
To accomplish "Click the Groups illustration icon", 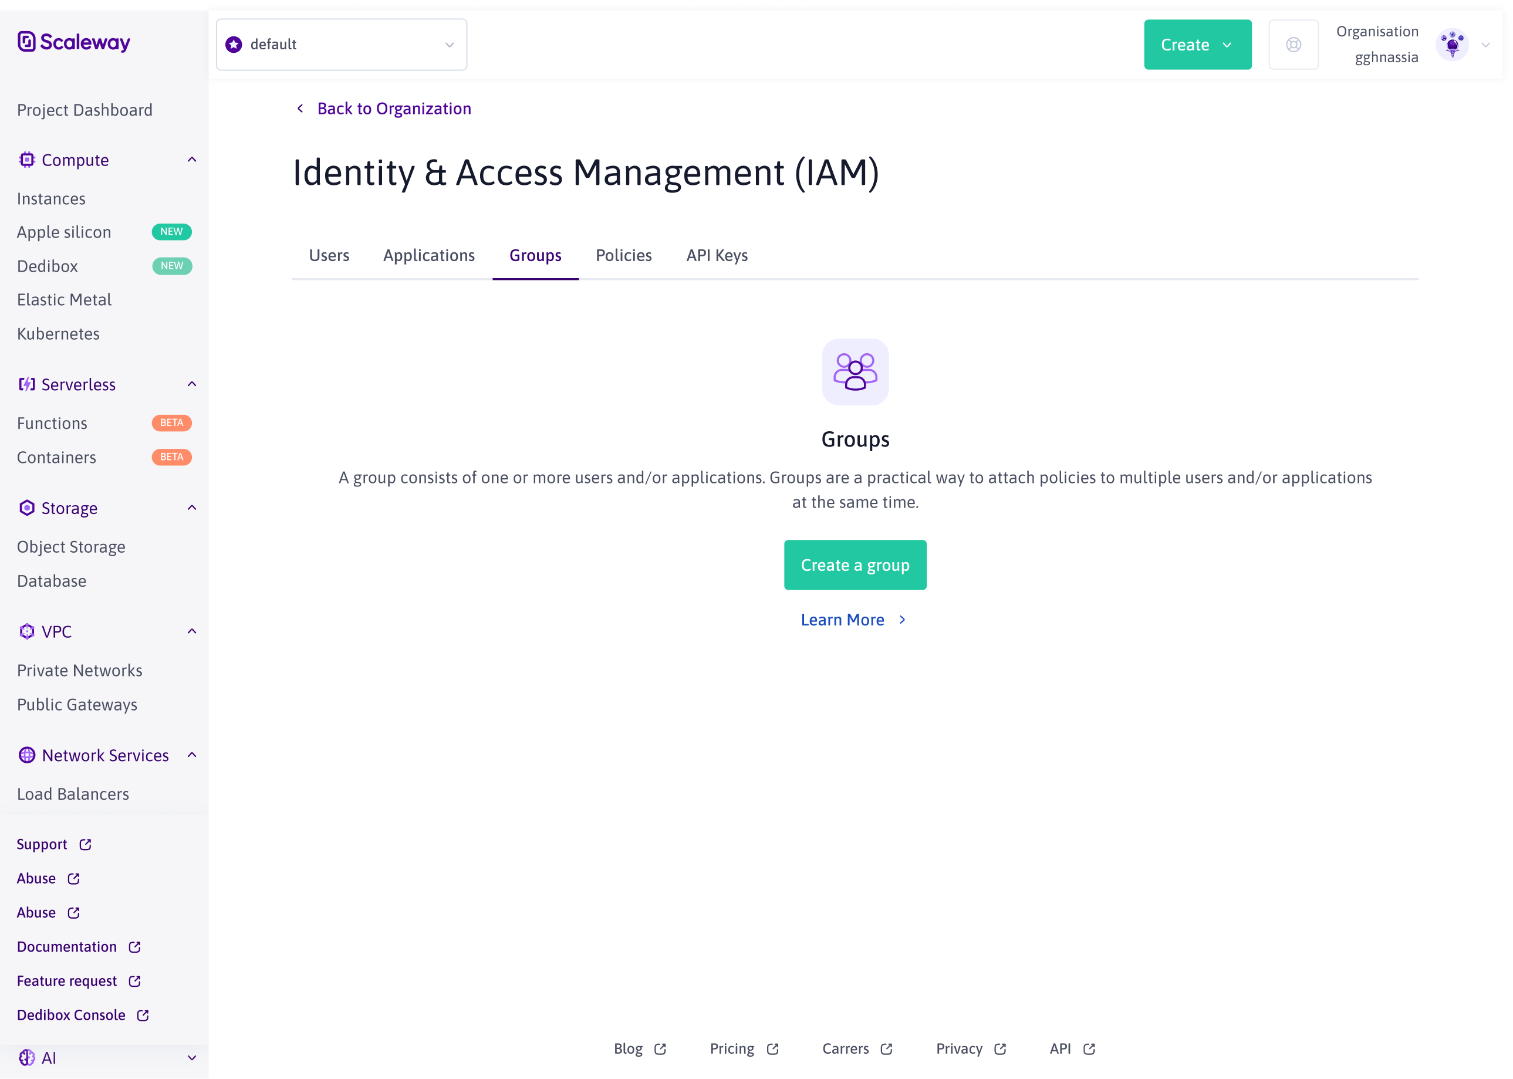I will [x=855, y=372].
